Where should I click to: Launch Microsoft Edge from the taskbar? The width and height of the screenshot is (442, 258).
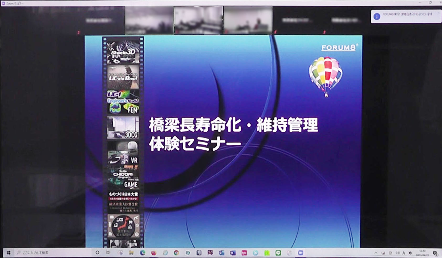142,252
